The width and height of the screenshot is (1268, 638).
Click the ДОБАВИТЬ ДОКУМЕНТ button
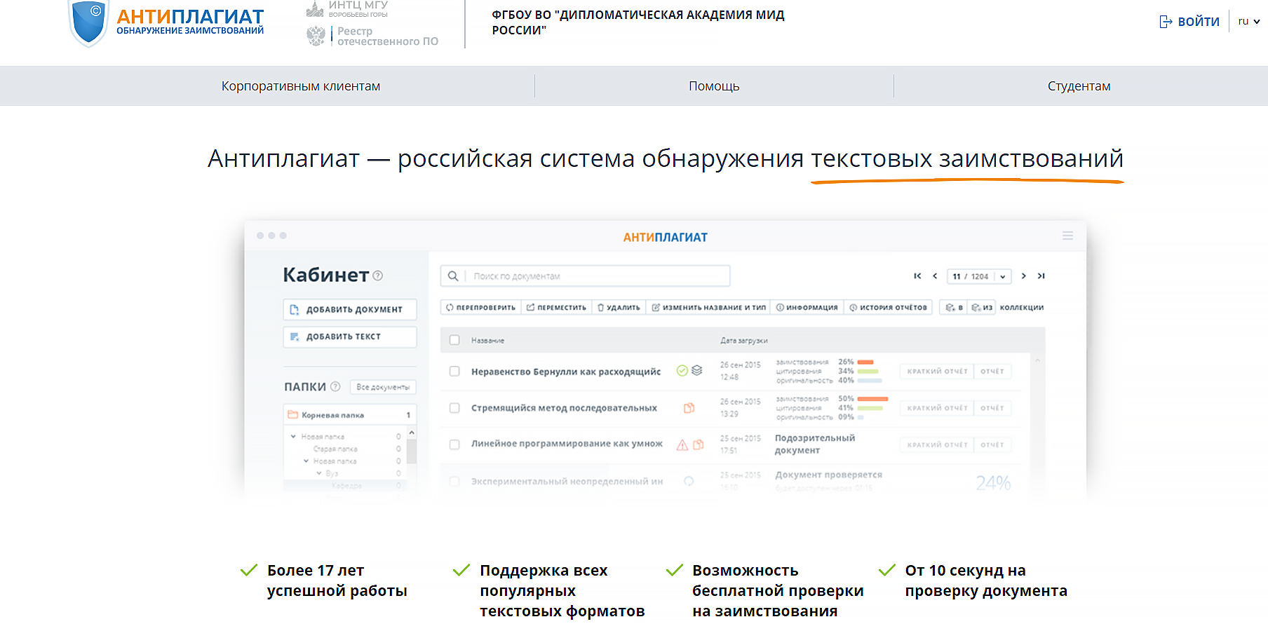[x=350, y=309]
